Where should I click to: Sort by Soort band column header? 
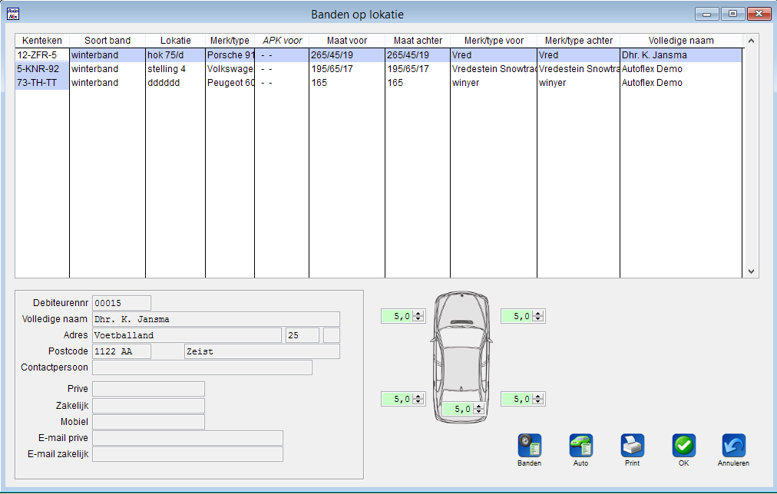pyautogui.click(x=107, y=41)
